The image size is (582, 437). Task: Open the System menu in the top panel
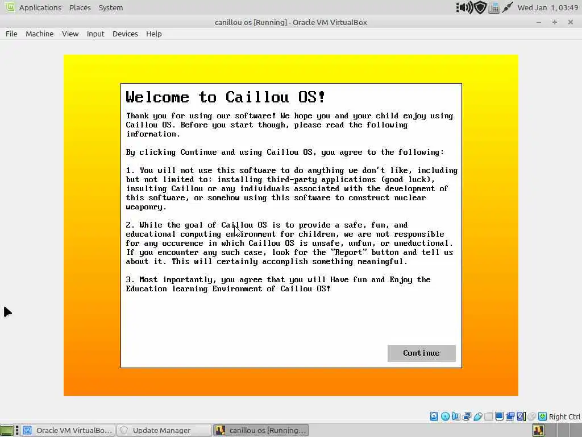111,7
